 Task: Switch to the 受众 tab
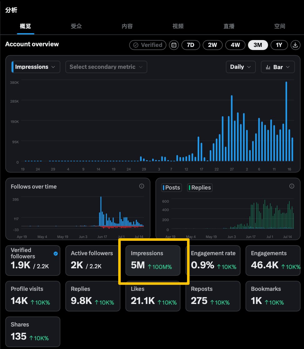pyautogui.click(x=76, y=26)
